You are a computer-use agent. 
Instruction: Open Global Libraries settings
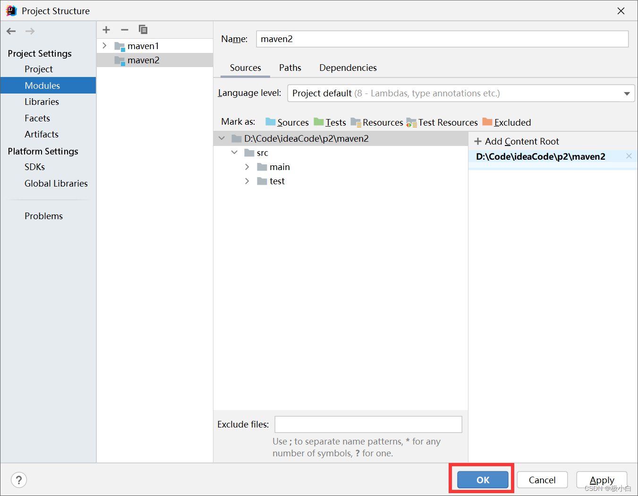point(56,184)
